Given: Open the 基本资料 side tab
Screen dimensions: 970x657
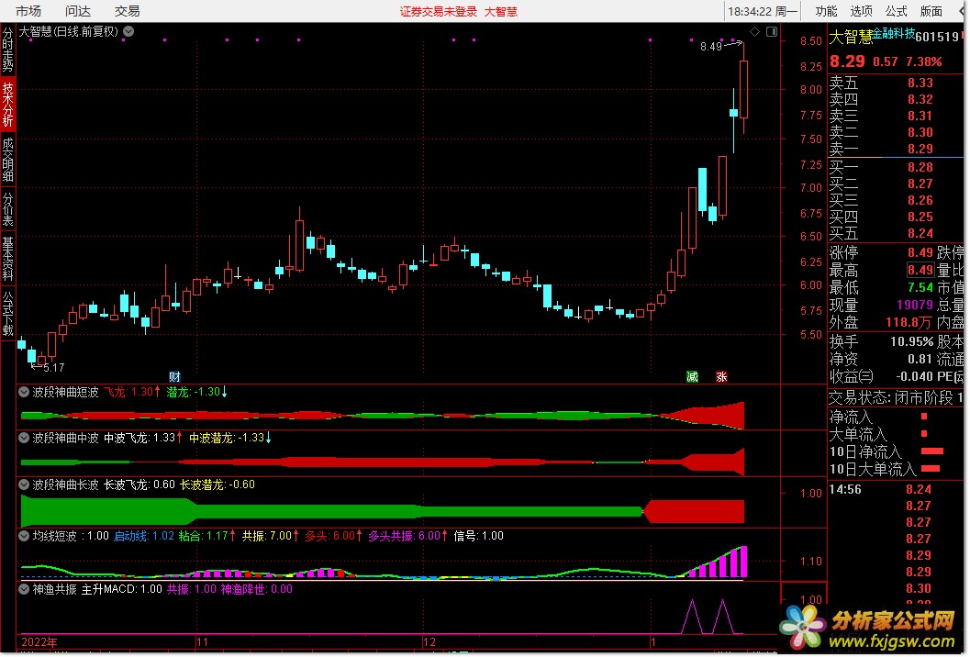Looking at the screenshot, I should click(x=7, y=259).
